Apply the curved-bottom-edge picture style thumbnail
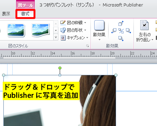The height and width of the screenshot is (126, 157). pos(41,30)
